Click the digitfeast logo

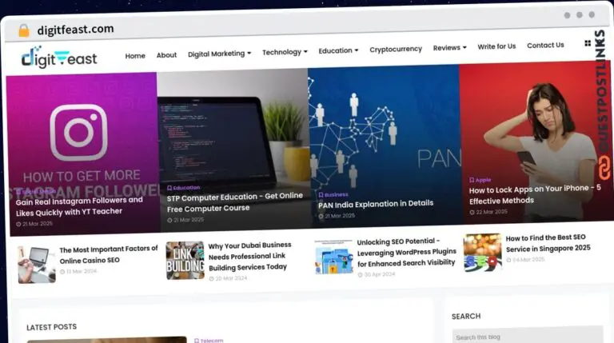tap(58, 58)
